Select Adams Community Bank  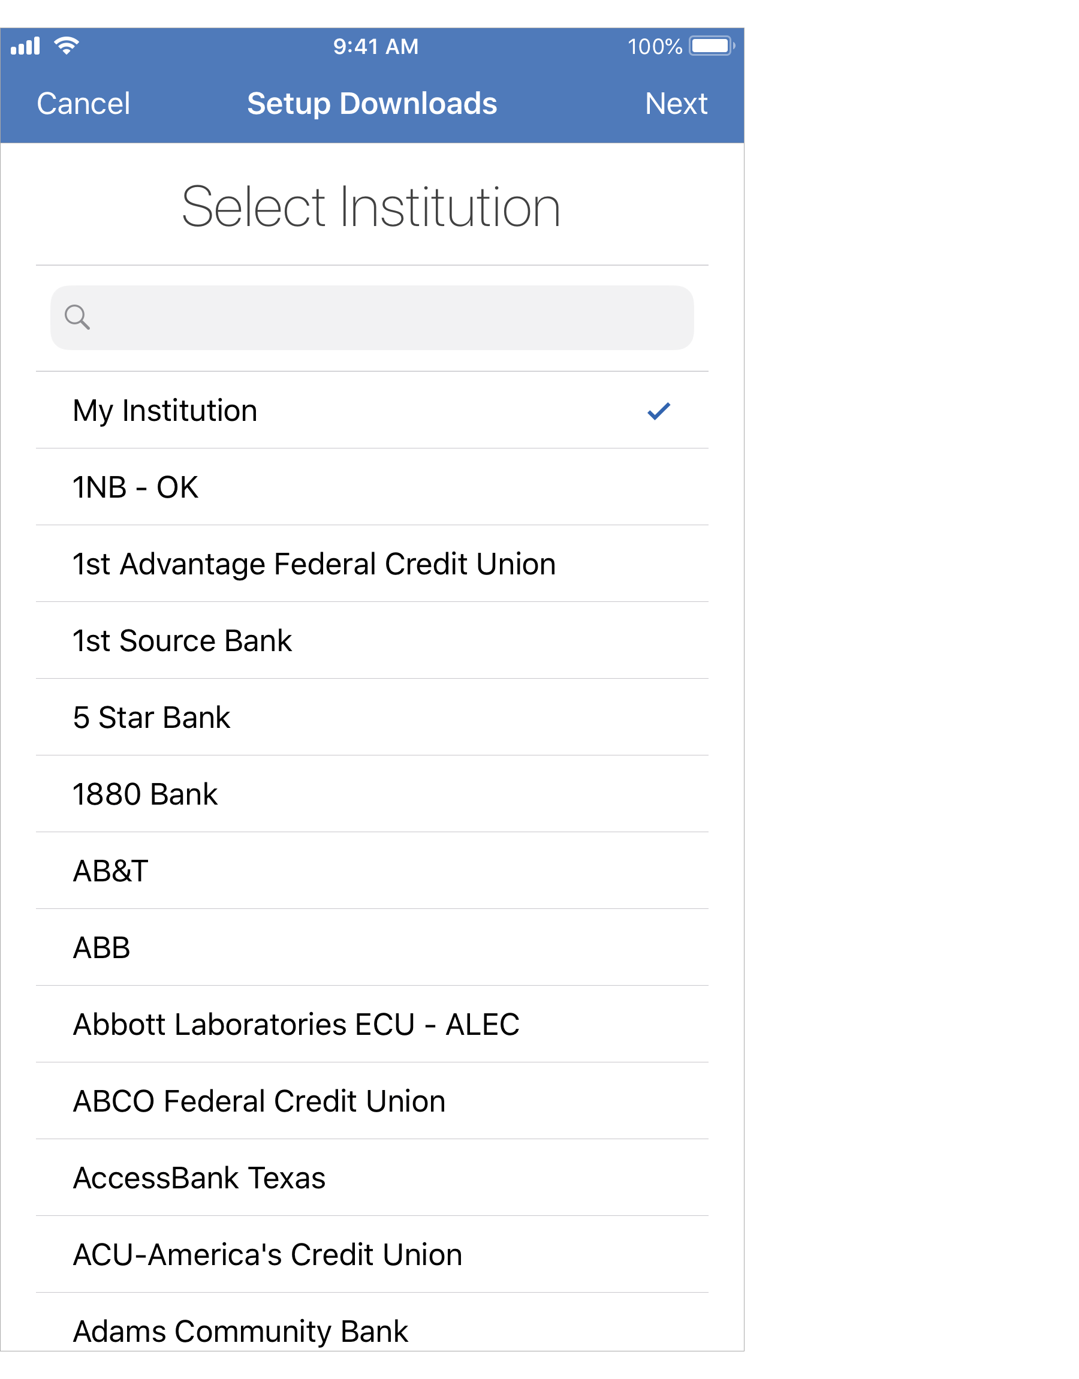pyautogui.click(x=253, y=1330)
